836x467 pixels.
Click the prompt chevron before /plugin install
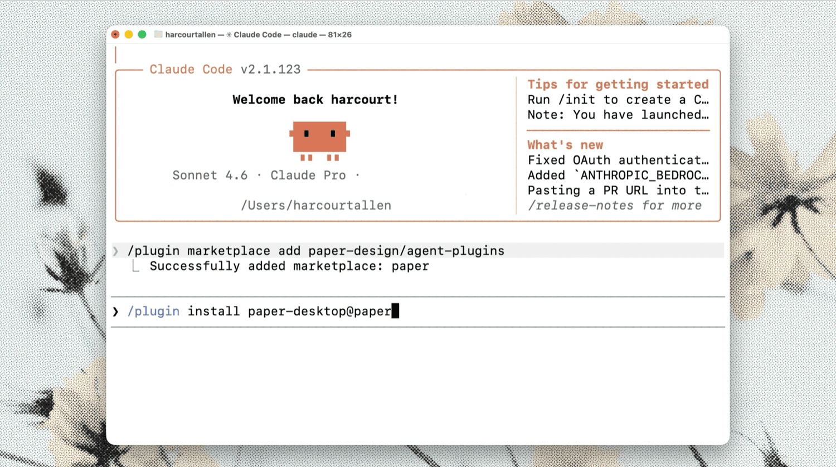[115, 312]
